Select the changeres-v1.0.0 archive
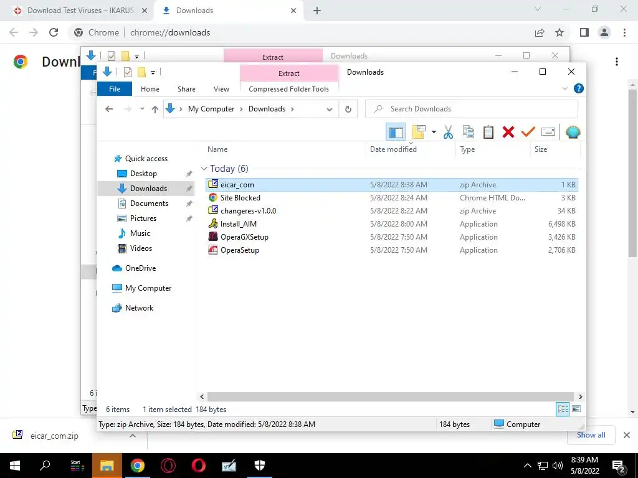This screenshot has height=478, width=638. click(x=391, y=210)
